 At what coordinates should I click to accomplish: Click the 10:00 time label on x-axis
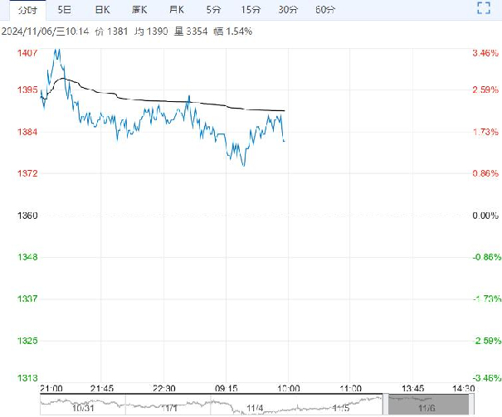point(288,388)
